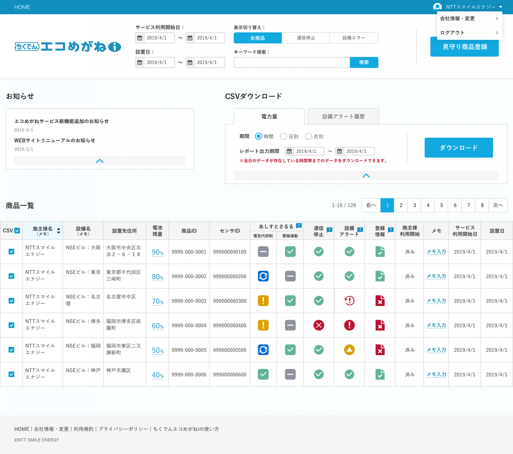Click help icon beside 設備アラート header
This screenshot has height=454, width=513.
(x=360, y=230)
